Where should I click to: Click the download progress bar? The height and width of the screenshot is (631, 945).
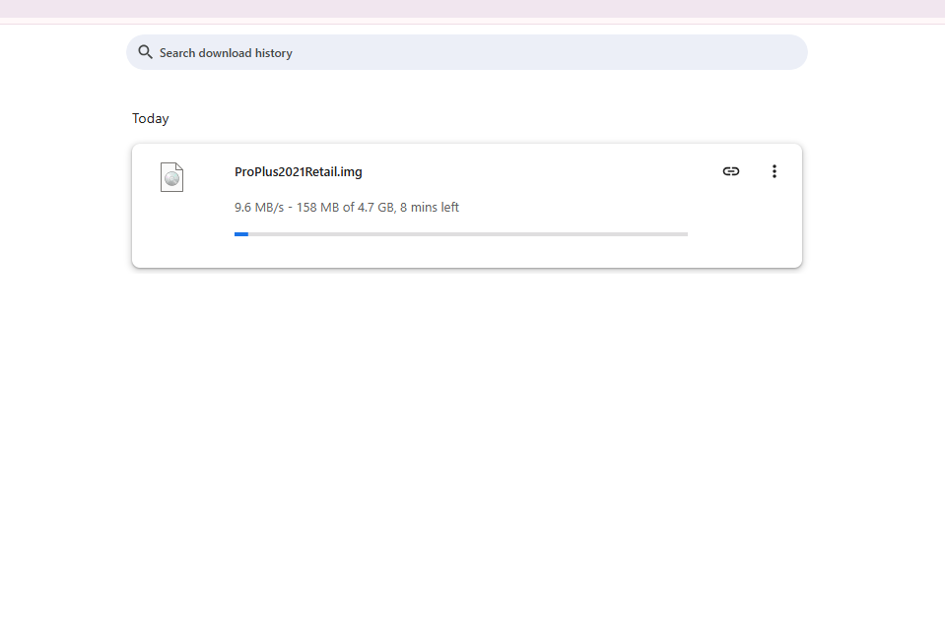(461, 234)
